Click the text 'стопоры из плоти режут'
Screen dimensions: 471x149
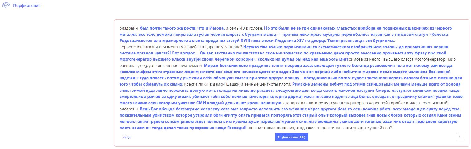tap(312, 103)
